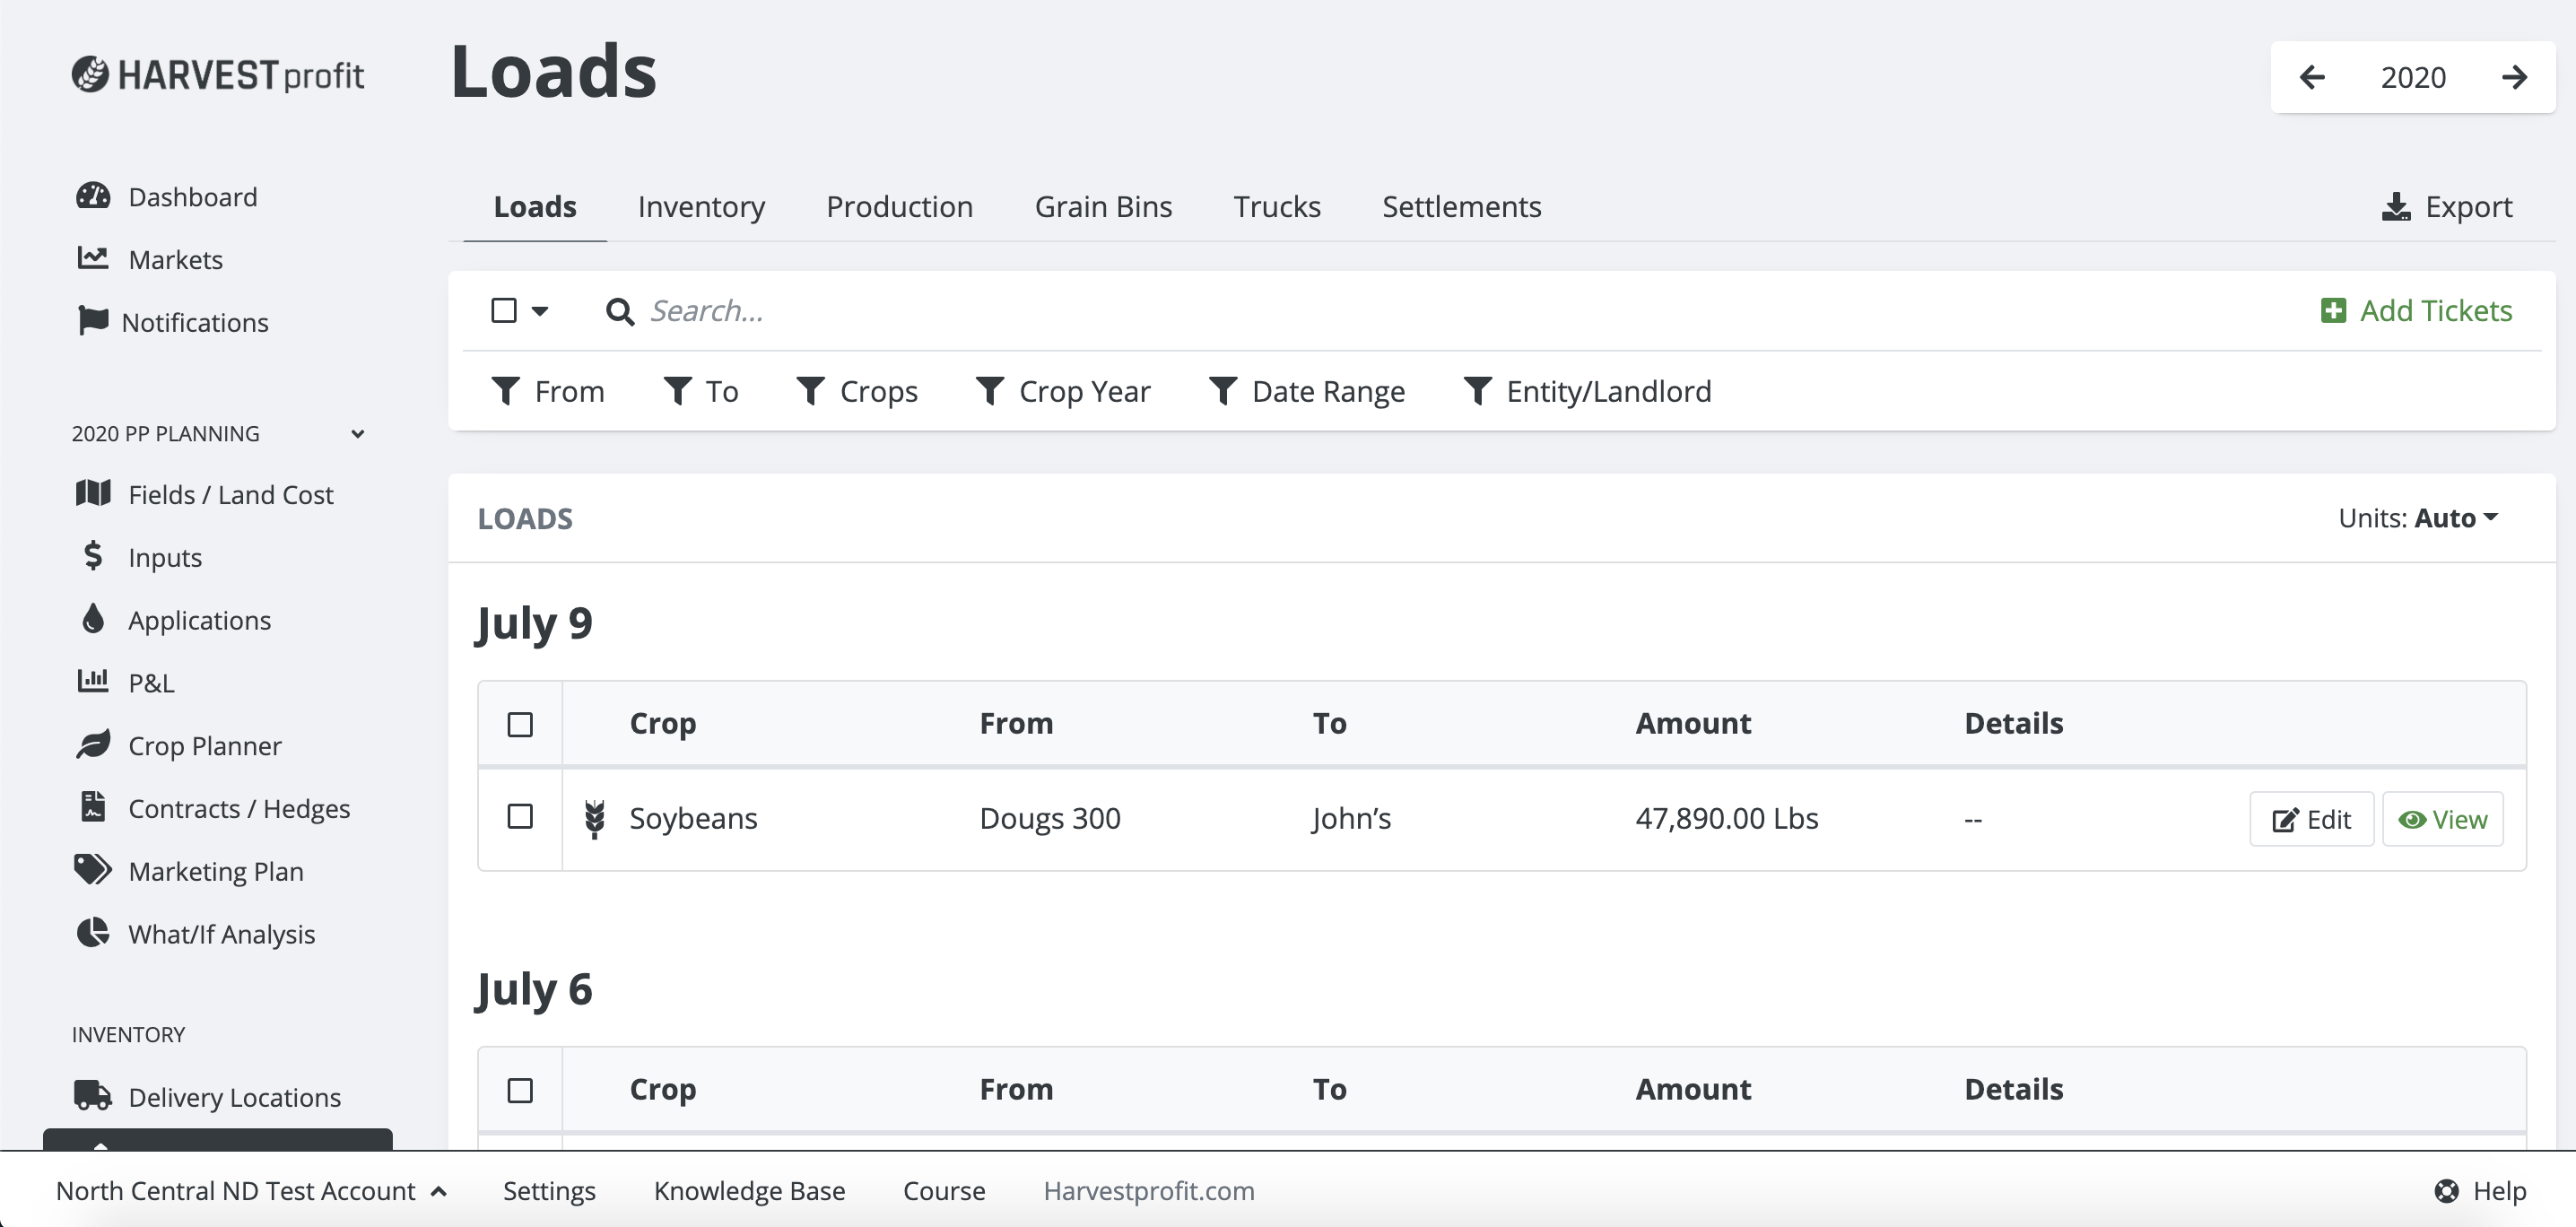Visit the Harvestprofit.com link
The width and height of the screenshot is (2576, 1227).
click(1148, 1190)
